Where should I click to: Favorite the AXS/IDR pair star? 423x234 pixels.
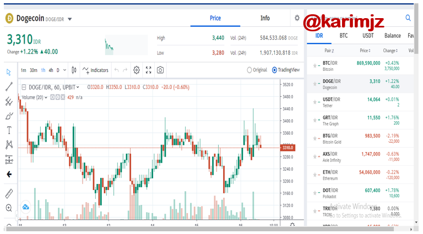point(314,157)
